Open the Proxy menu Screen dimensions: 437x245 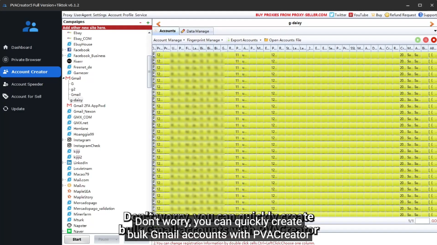pos(67,15)
